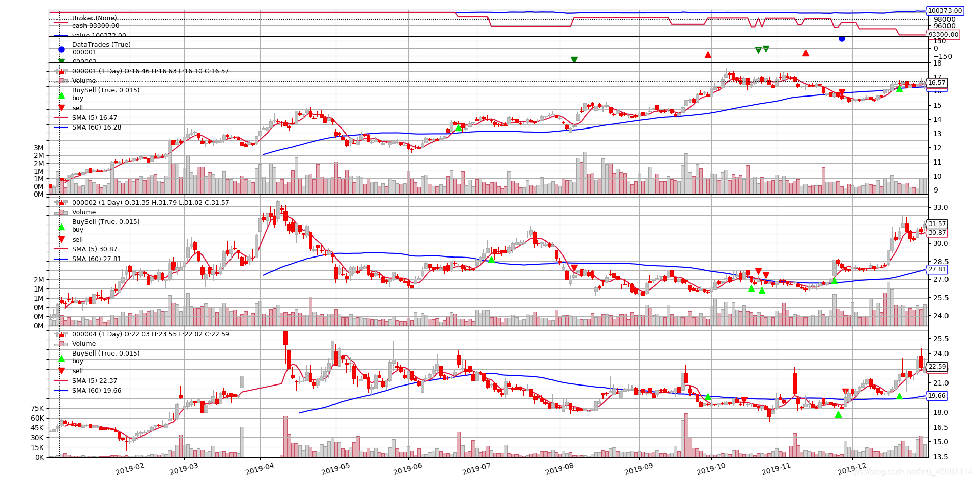Click the 75K volume axis label

click(38, 408)
